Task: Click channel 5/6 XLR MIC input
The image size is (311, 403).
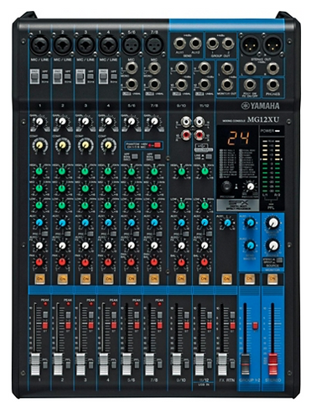Action: [x=131, y=45]
